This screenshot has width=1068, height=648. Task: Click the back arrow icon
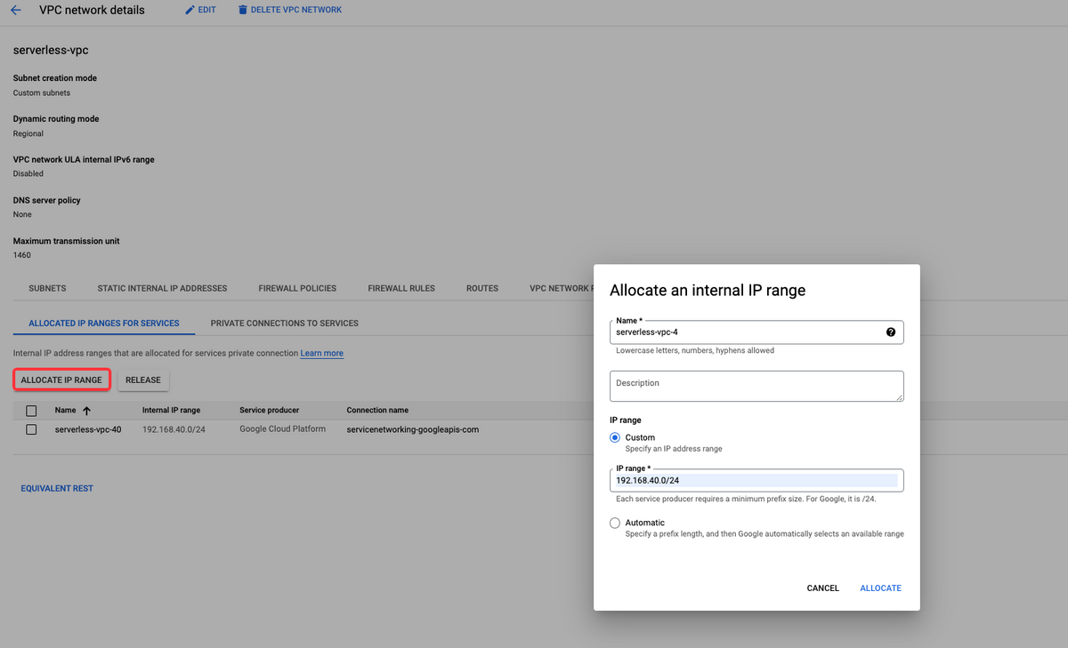coord(15,11)
